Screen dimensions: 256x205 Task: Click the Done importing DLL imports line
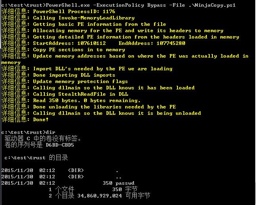[74, 75]
